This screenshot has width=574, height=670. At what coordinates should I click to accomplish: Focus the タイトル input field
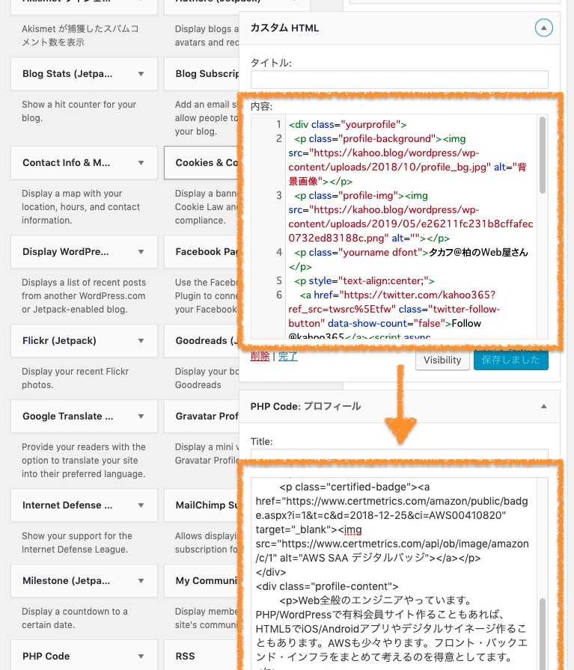click(399, 80)
